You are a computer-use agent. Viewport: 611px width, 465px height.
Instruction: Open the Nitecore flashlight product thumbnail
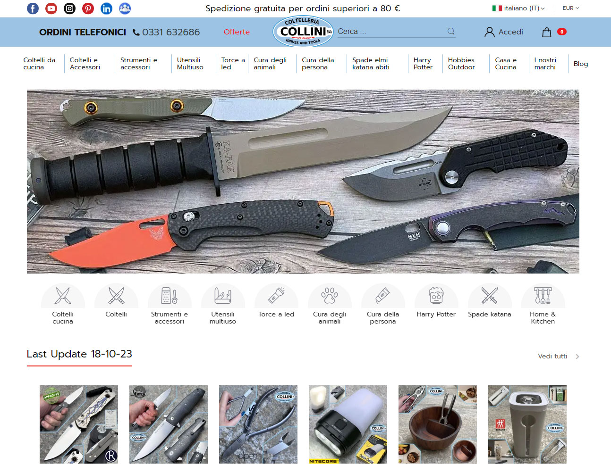coord(348,424)
